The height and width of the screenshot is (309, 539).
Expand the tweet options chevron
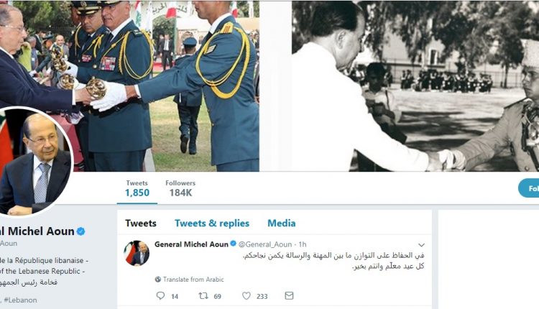(421, 245)
